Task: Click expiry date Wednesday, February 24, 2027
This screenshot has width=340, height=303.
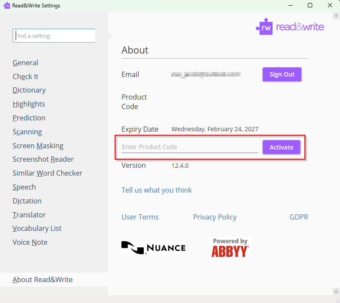Action: tap(215, 129)
